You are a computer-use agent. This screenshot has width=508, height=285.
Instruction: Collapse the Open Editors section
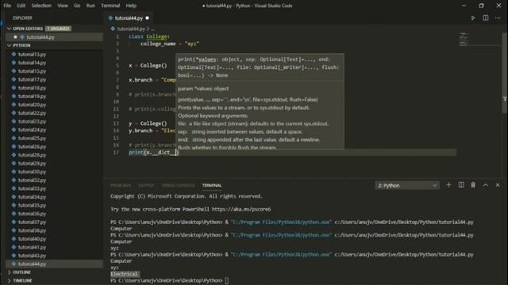[x=9, y=28]
